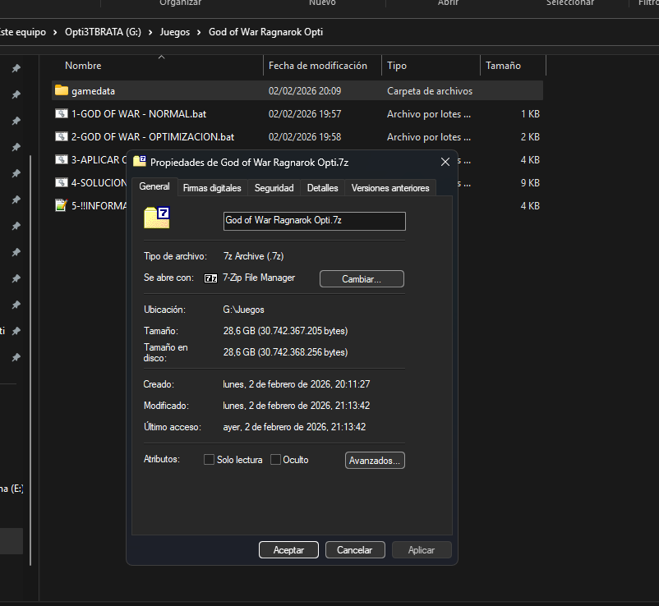Select the 1-GOD OF WAR - NORMAL.bat file icon
659x606 pixels.
[62, 113]
